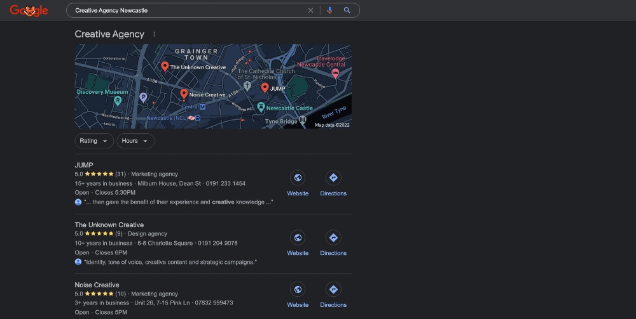Screen dimensions: 636x319
Task: Click the reviewer avatar beside Unknown Creative's review
Action: coord(78,262)
